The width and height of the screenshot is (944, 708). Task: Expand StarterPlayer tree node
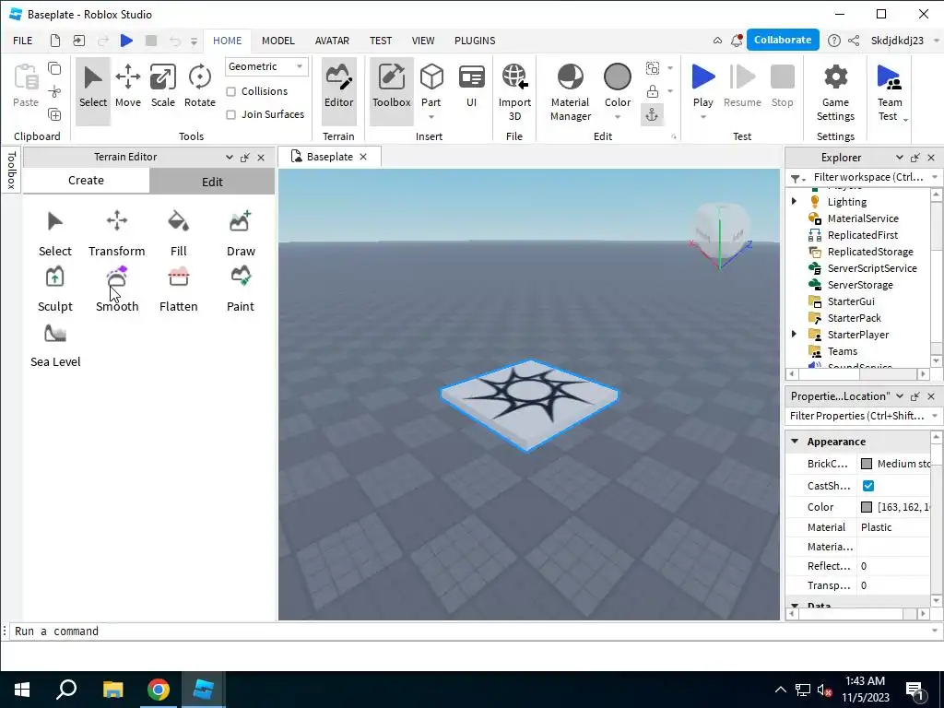pyautogui.click(x=794, y=334)
